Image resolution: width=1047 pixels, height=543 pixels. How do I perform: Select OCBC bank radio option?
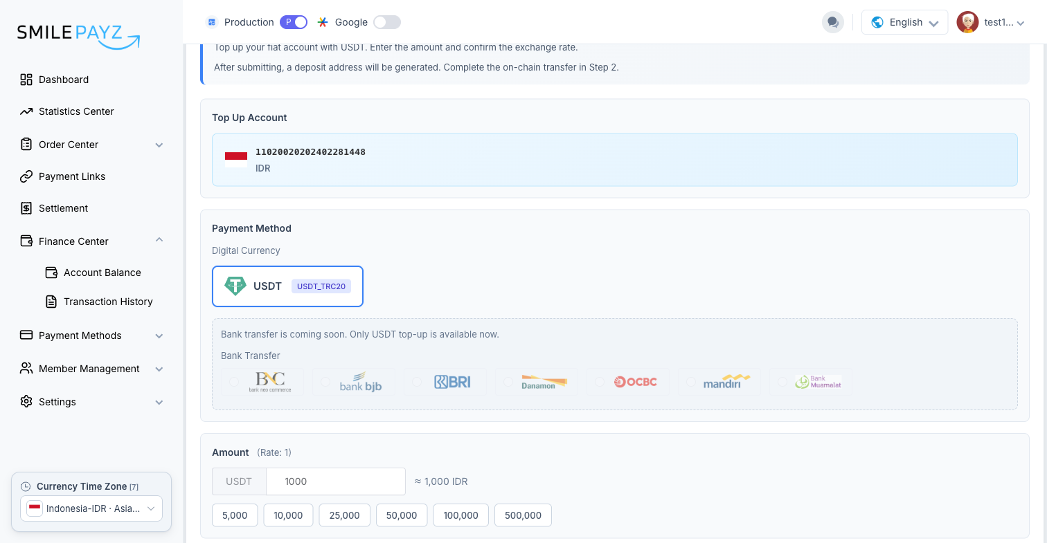point(600,382)
